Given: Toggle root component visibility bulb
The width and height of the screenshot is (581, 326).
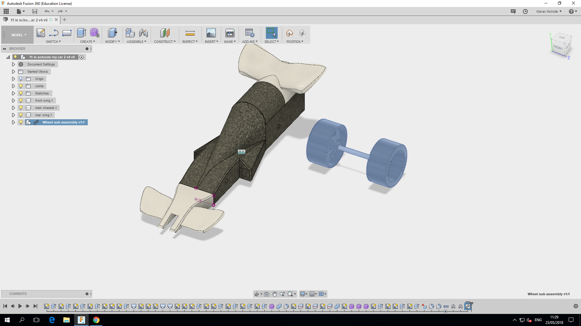Looking at the screenshot, I should click(x=15, y=57).
